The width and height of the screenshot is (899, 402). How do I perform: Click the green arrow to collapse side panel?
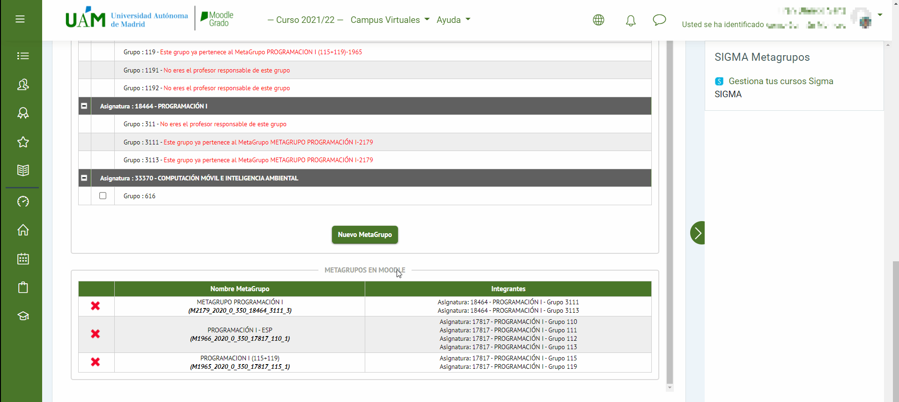pos(698,233)
